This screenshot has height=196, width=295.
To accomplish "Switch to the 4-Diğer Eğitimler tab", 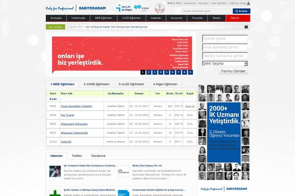I will tap(165, 84).
